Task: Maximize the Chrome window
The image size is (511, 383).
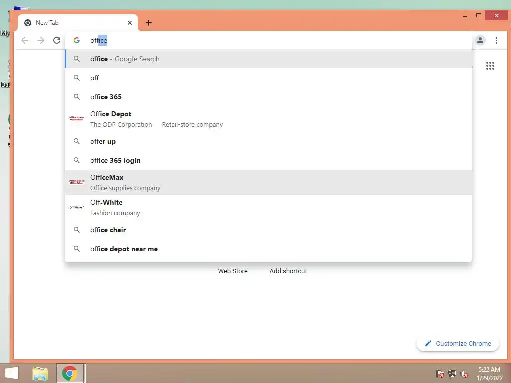Action: tap(479, 15)
